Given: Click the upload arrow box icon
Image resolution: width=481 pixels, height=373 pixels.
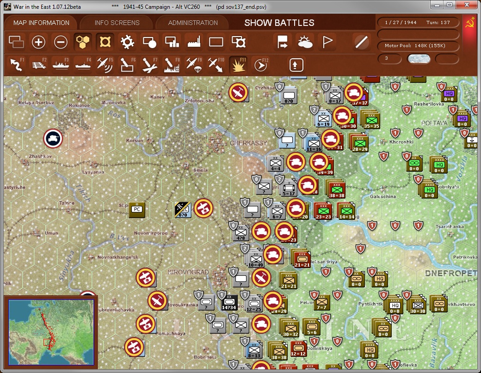Looking at the screenshot, I should (296, 65).
